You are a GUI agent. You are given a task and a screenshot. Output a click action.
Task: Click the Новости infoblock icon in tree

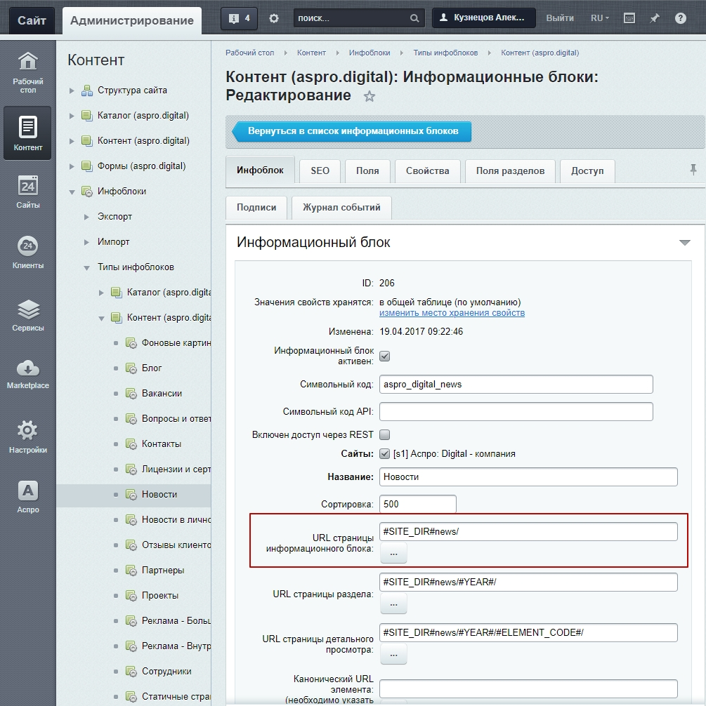coord(131,494)
